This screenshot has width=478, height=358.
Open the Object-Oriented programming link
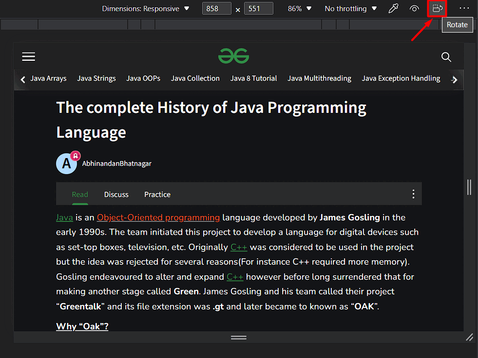(x=158, y=217)
